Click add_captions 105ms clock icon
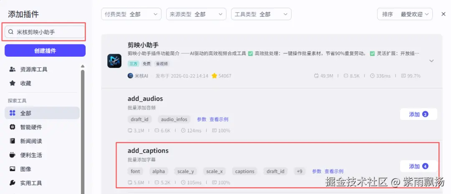Image resolution: width=451 pixels, height=194 pixels. click(183, 182)
